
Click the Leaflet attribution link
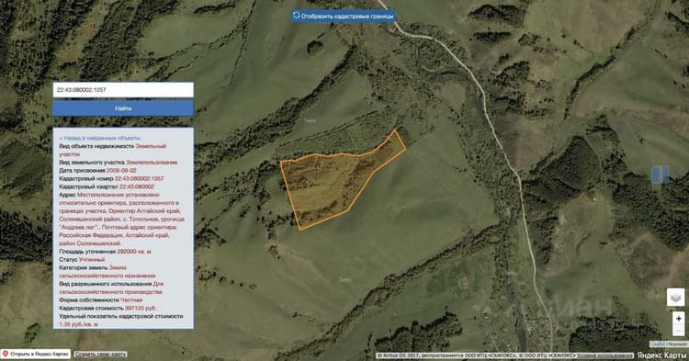click(x=658, y=344)
